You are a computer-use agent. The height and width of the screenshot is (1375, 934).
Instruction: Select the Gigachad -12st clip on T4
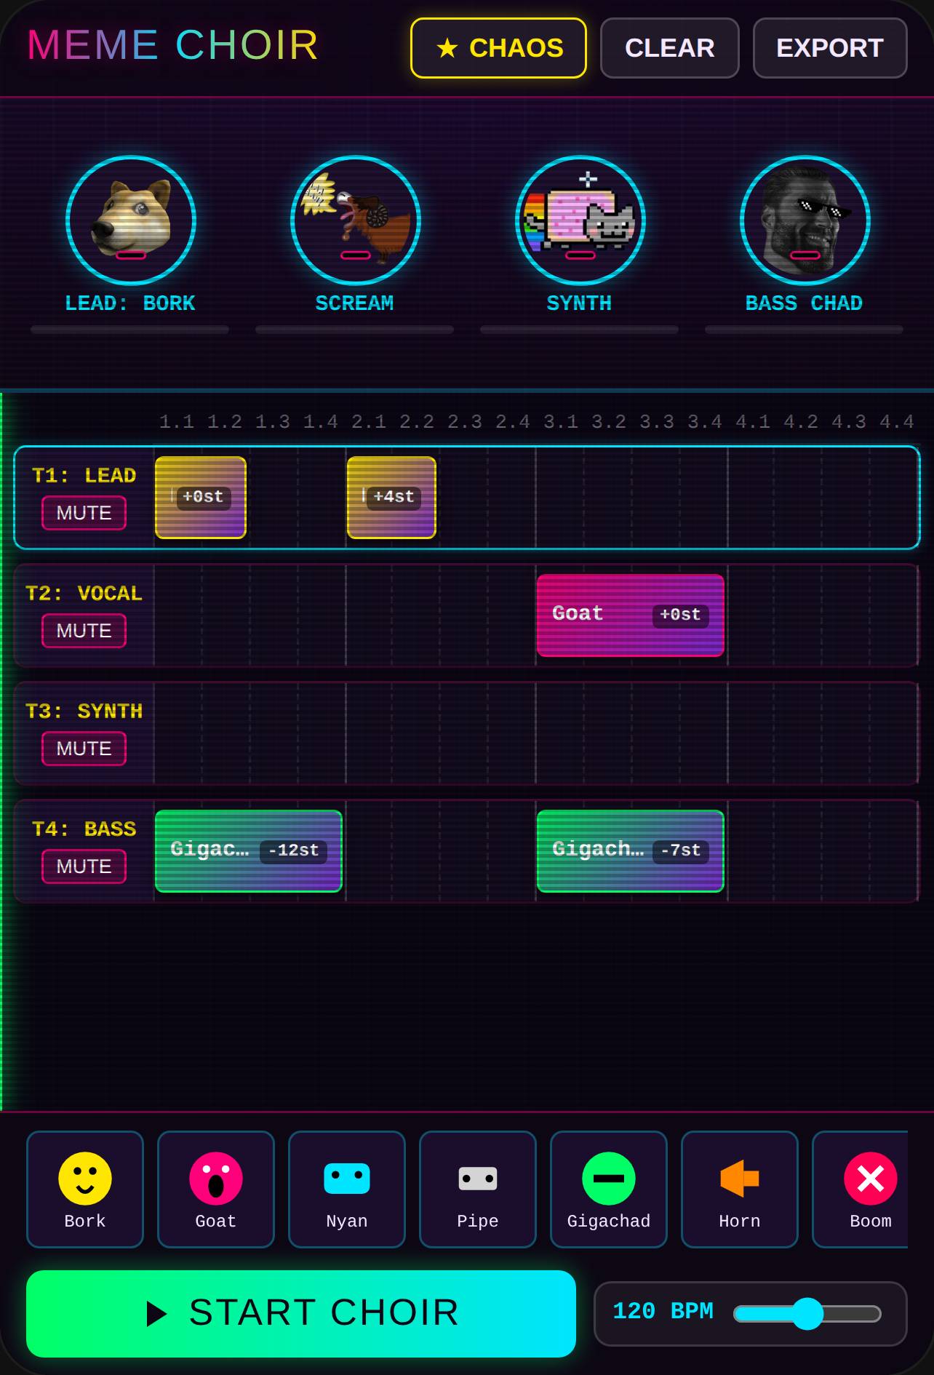pyautogui.click(x=249, y=851)
